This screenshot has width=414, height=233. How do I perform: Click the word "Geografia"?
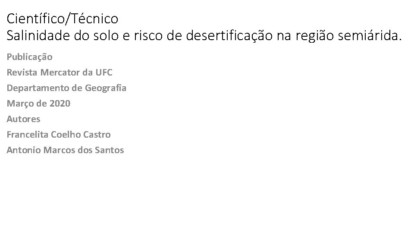click(105, 88)
